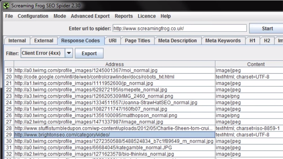Viewport: 283px width, 159px height.
Task: Open the Advanced Export menu
Action: [x=90, y=16]
